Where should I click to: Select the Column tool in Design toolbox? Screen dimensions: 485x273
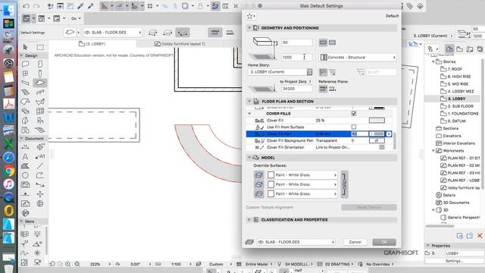tap(40, 74)
